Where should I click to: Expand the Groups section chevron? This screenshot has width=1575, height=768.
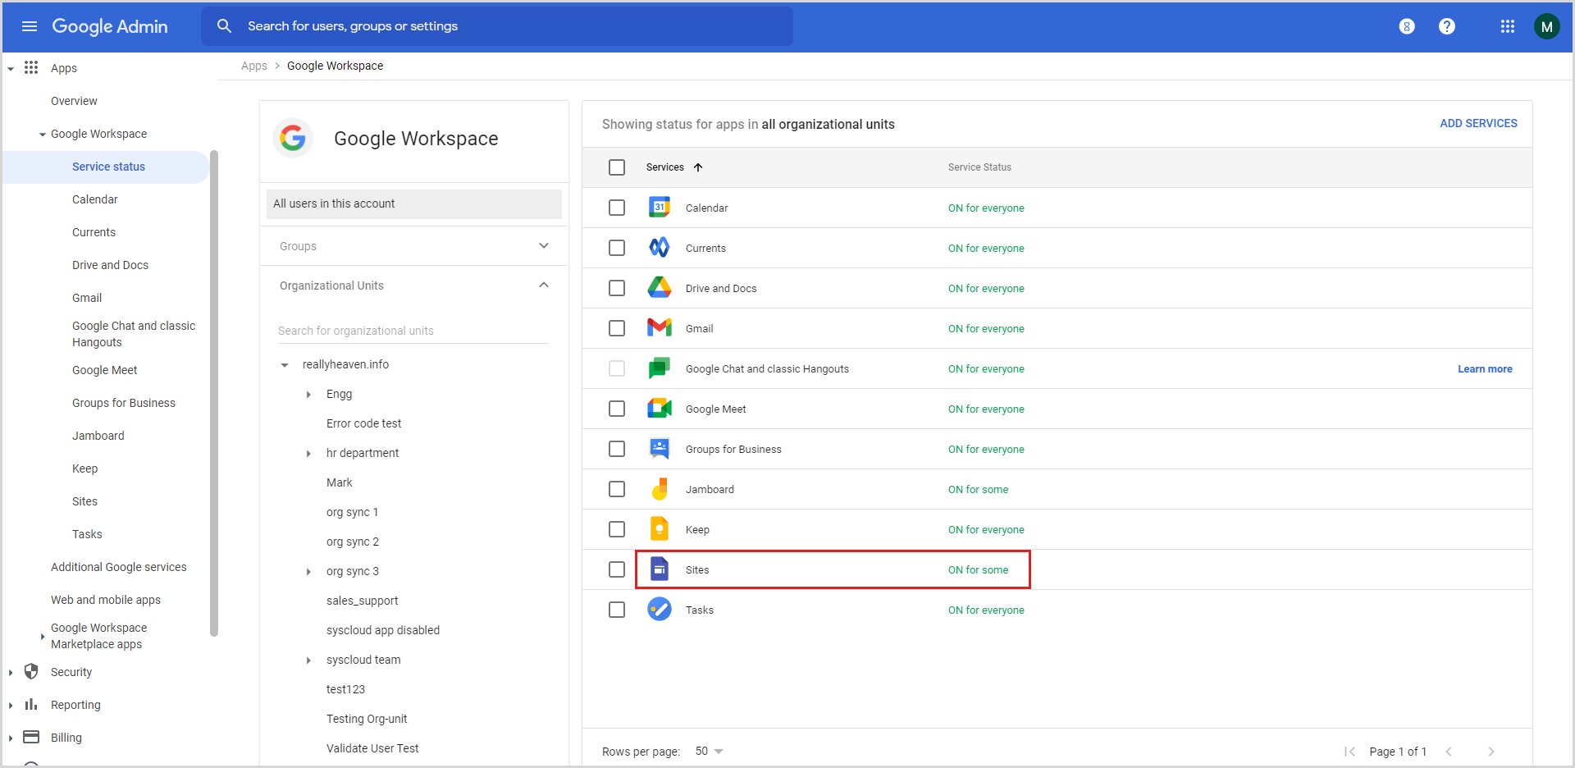544,245
